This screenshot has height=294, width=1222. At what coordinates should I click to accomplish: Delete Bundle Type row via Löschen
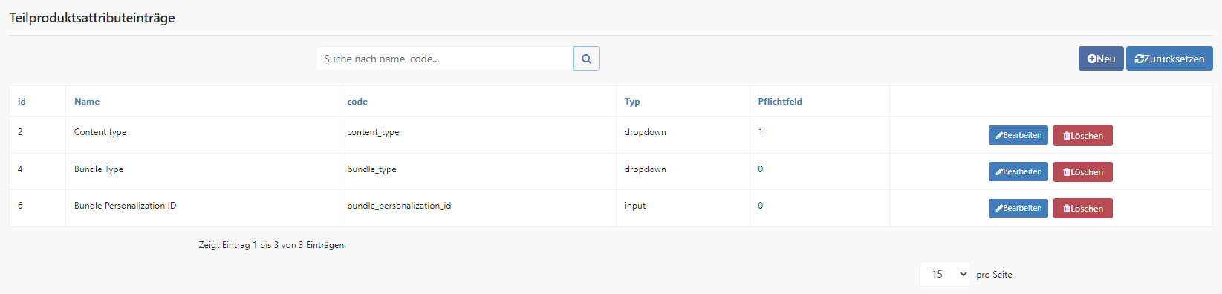tap(1083, 171)
